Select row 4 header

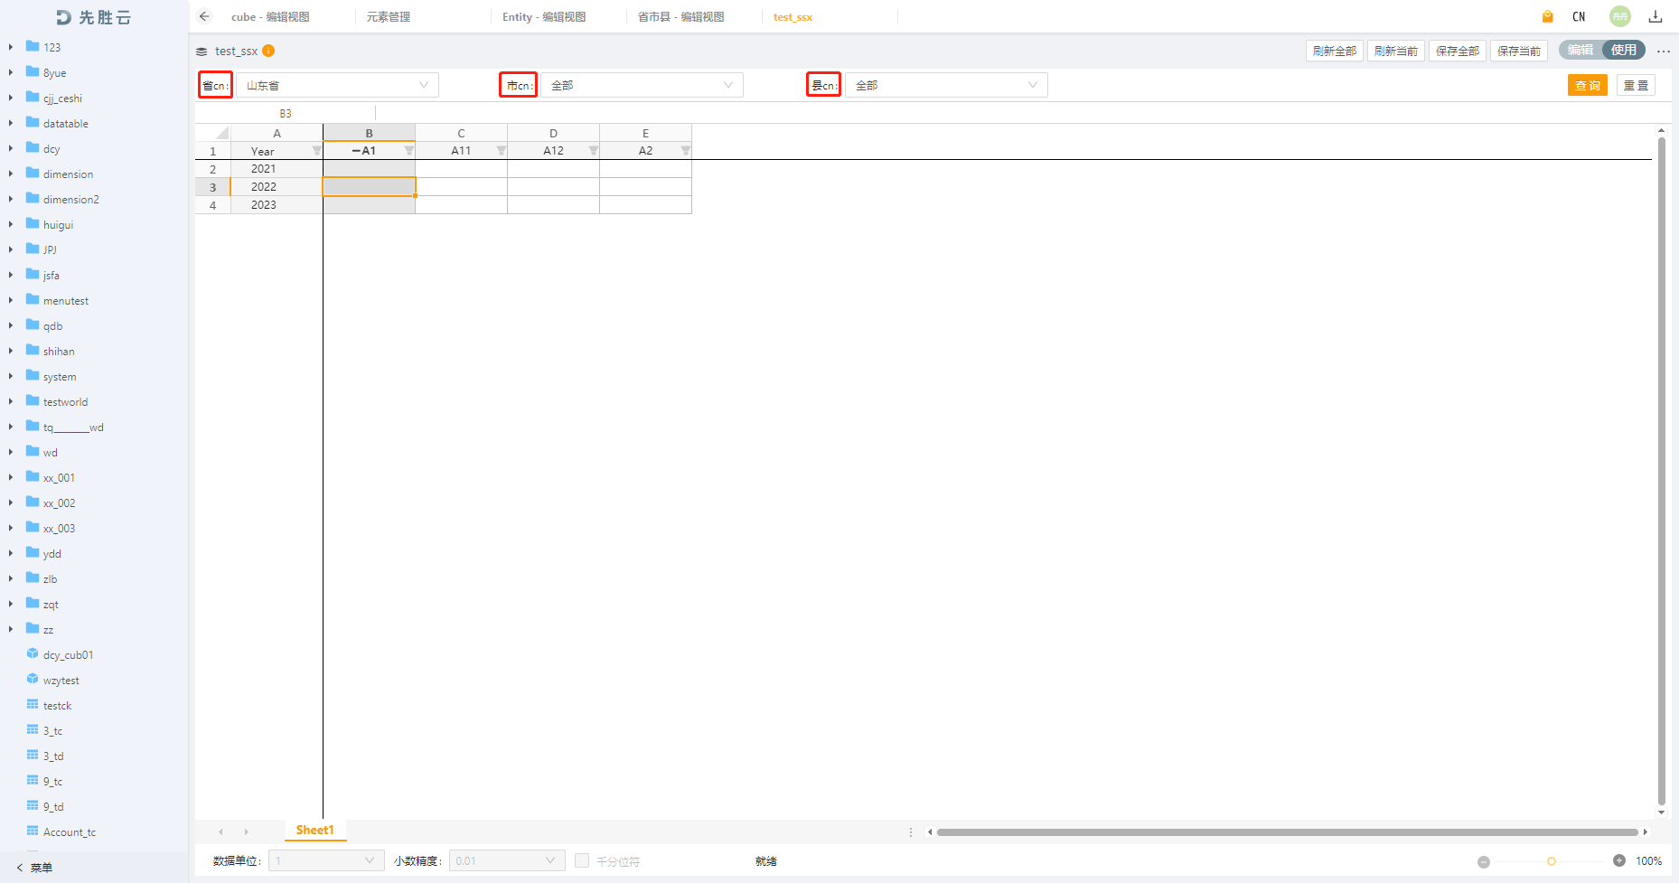213,205
